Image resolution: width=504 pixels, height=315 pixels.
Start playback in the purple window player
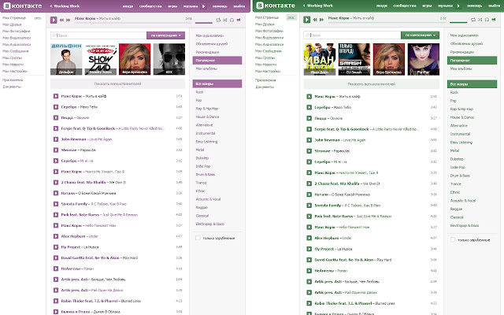(x=54, y=20)
